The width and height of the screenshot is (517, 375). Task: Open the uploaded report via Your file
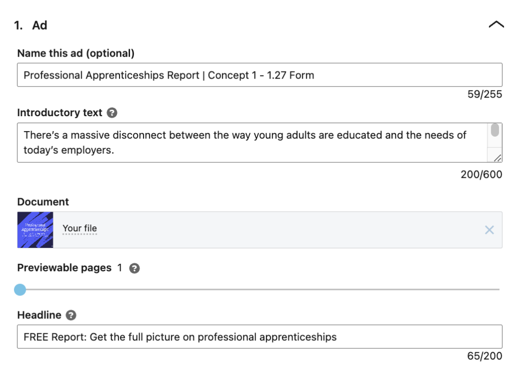click(x=79, y=228)
